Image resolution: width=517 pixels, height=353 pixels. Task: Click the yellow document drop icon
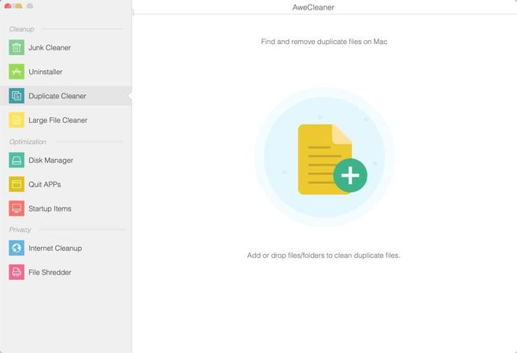pyautogui.click(x=325, y=159)
